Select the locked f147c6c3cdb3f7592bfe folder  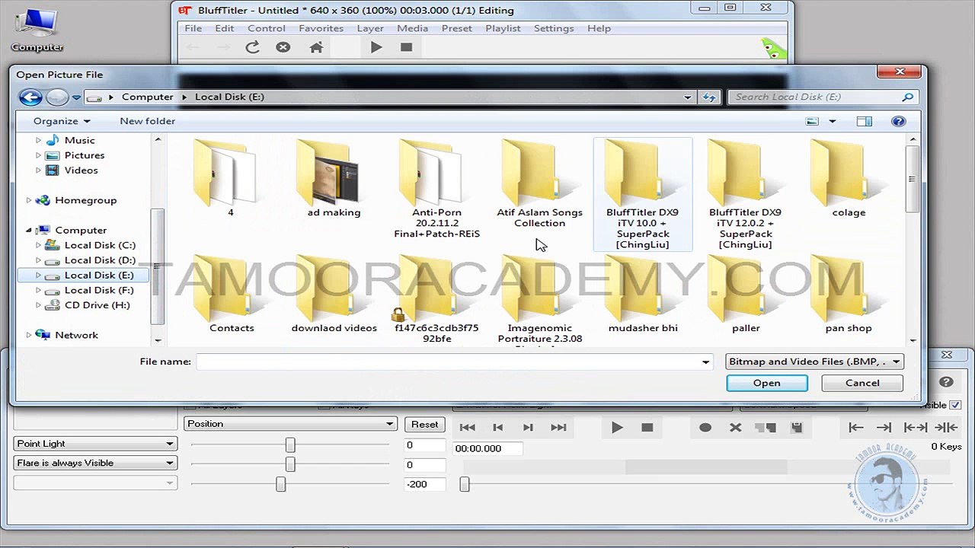pos(436,300)
